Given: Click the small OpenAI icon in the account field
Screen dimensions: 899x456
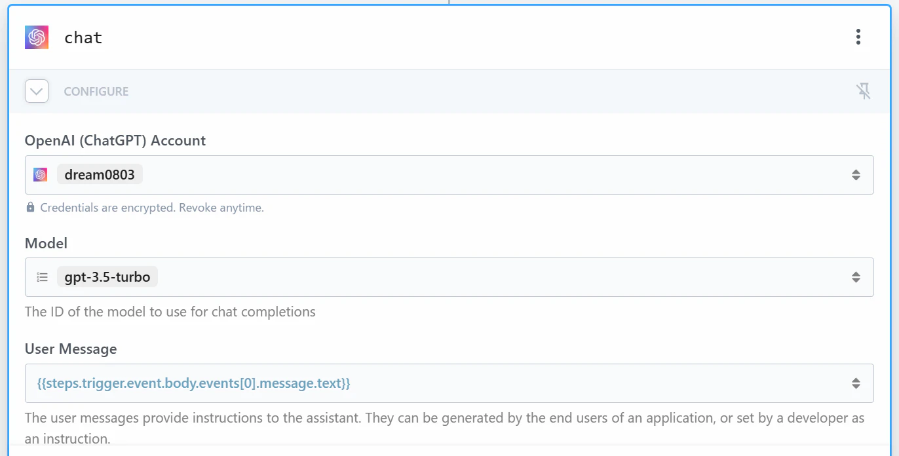Looking at the screenshot, I should pos(41,175).
